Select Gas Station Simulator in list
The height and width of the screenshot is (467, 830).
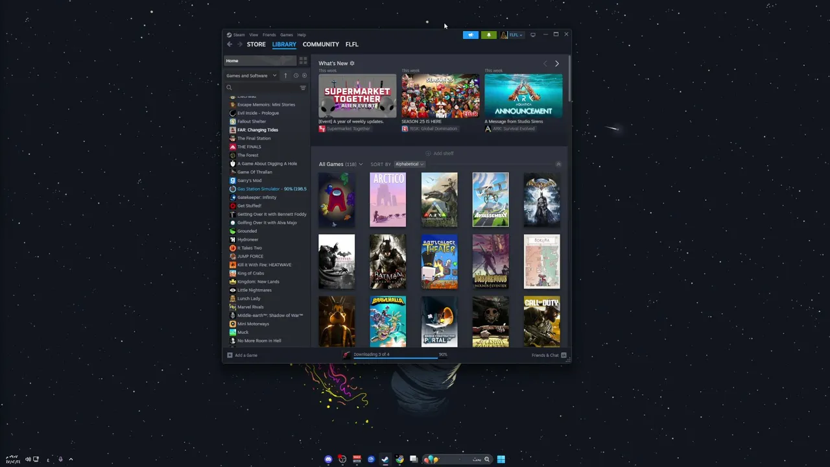[267, 189]
